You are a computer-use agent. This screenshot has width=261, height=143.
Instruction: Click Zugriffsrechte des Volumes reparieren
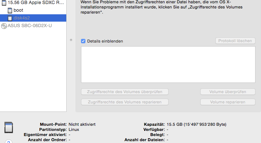pos(125,102)
